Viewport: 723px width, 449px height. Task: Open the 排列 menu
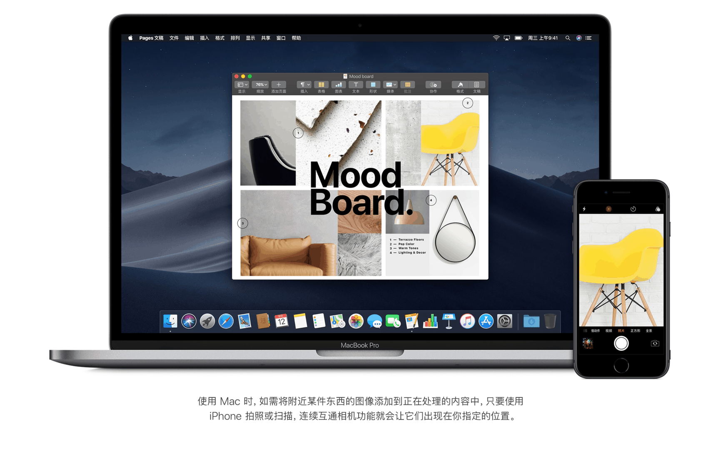235,38
